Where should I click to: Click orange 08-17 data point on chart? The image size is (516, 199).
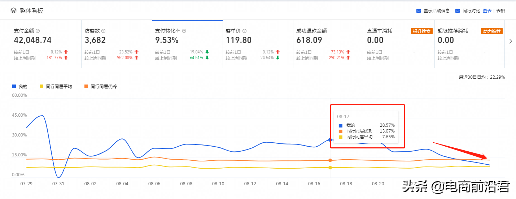(x=330, y=160)
